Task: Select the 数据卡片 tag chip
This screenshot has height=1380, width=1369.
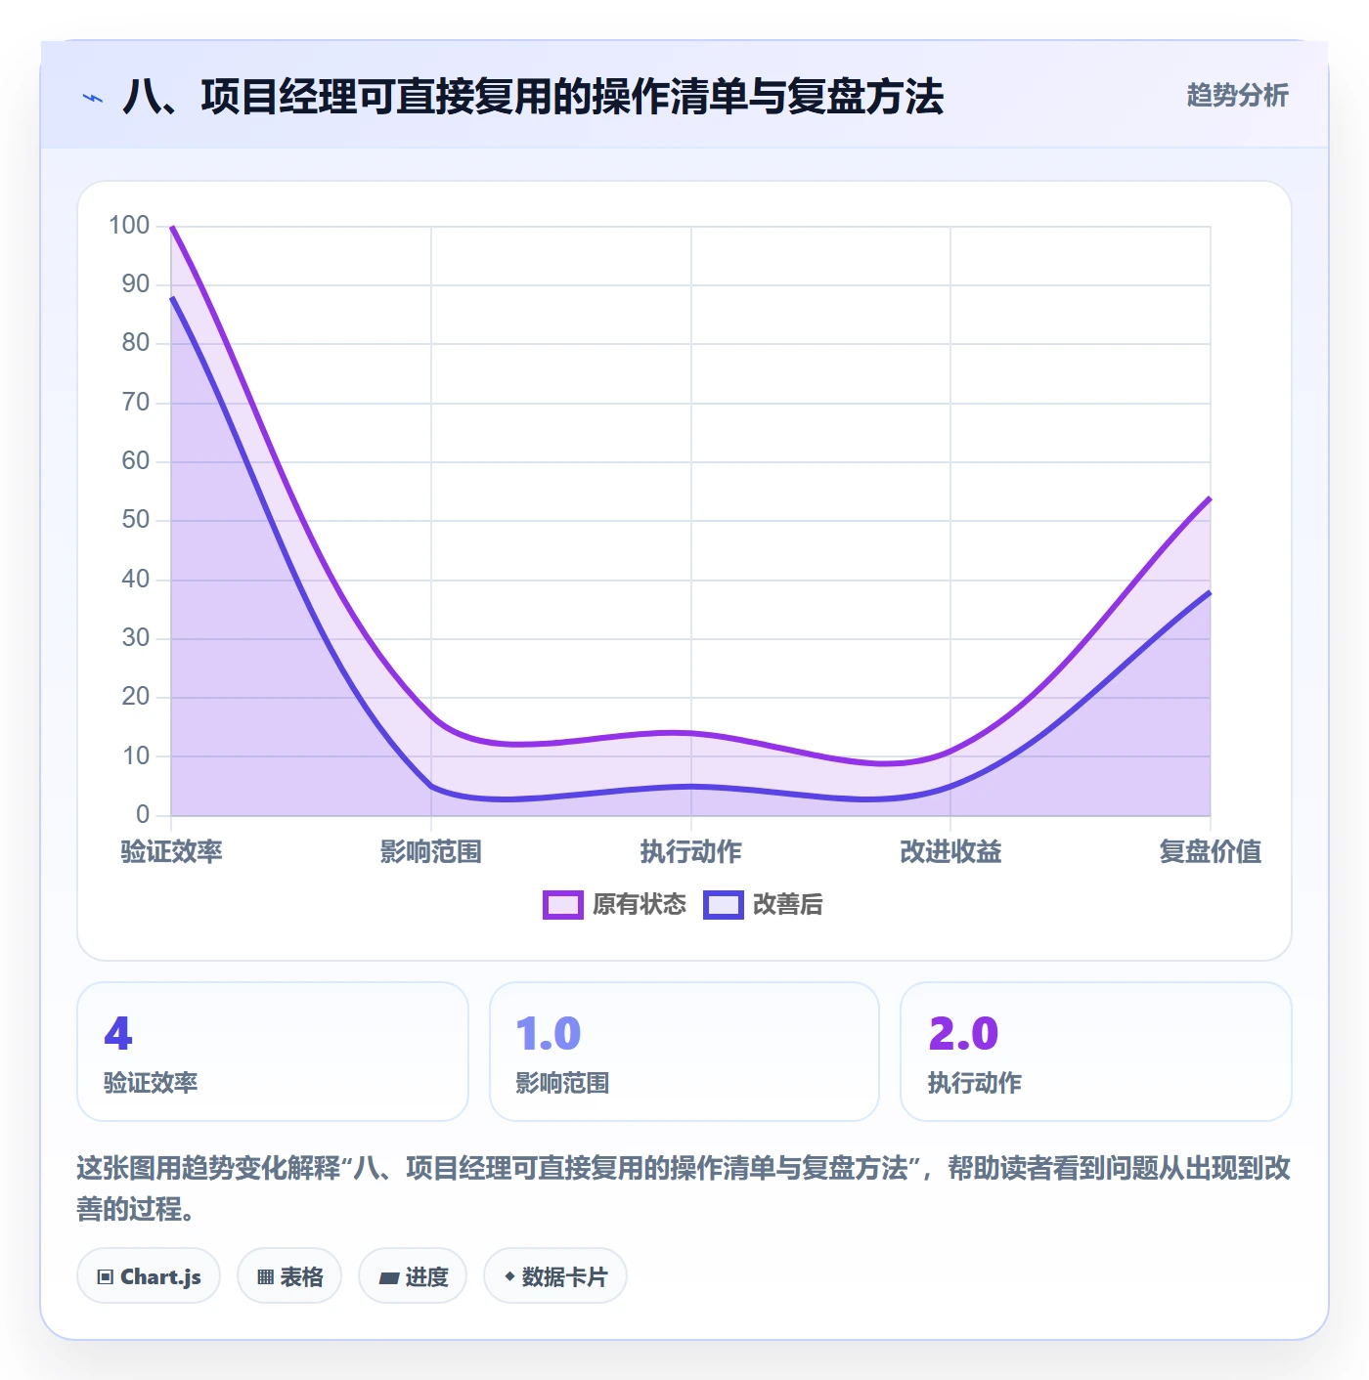Action: [555, 1276]
